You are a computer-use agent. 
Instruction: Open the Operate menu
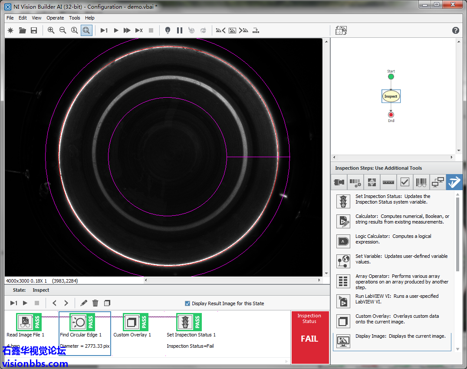coord(55,18)
